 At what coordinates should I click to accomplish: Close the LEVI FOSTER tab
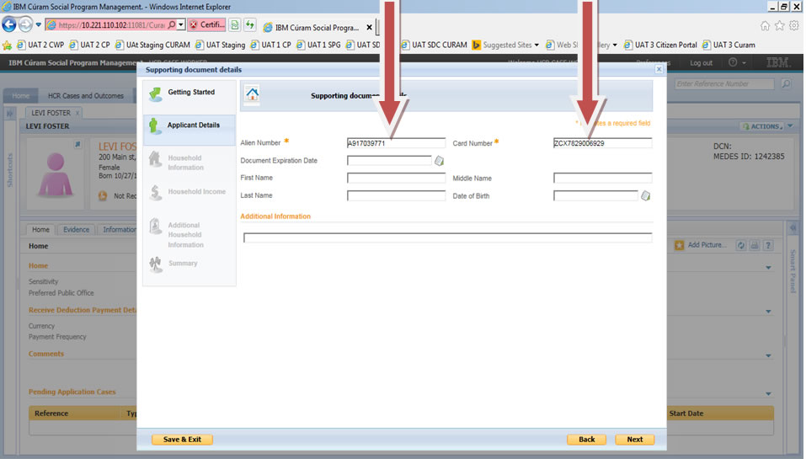pos(77,113)
